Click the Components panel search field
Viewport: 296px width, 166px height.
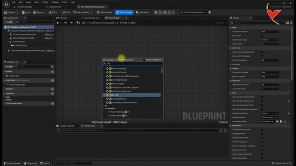click(x=35, y=22)
